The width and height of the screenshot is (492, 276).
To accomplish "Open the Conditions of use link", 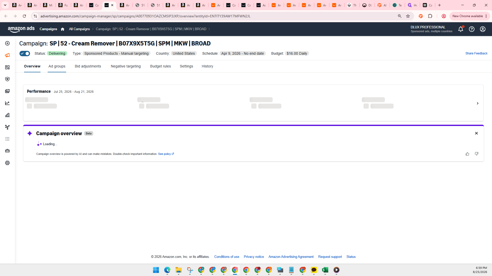I will click(x=227, y=257).
